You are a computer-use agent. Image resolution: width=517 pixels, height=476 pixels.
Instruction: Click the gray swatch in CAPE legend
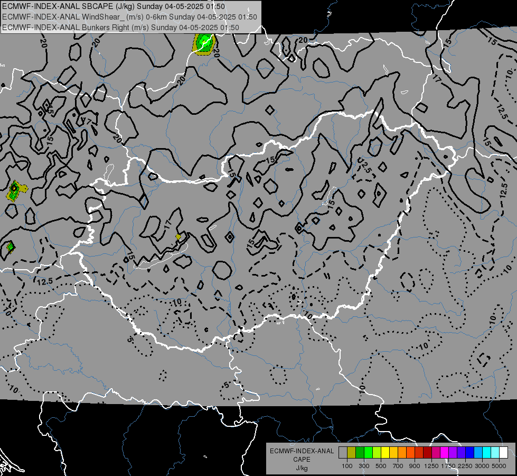(343, 453)
